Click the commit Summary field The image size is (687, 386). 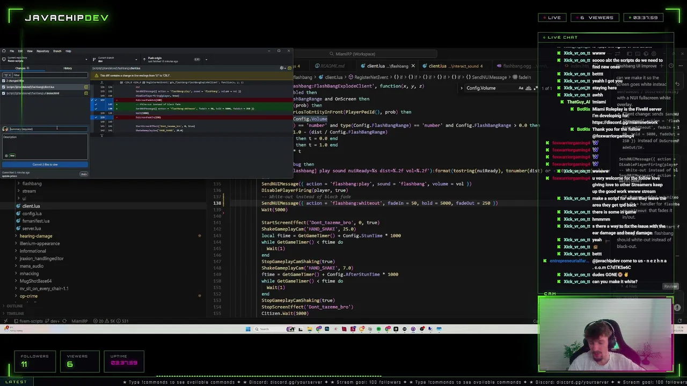48,129
